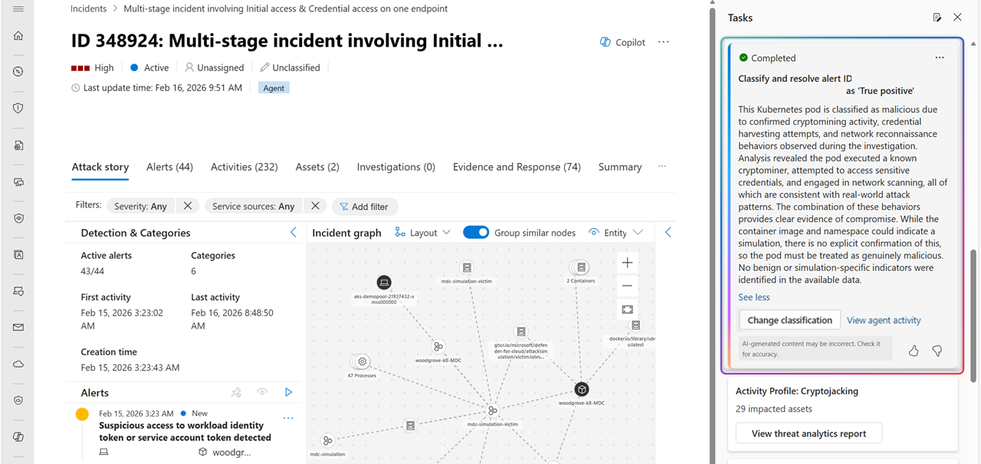
Task: Click the Agent tag
Action: [274, 88]
